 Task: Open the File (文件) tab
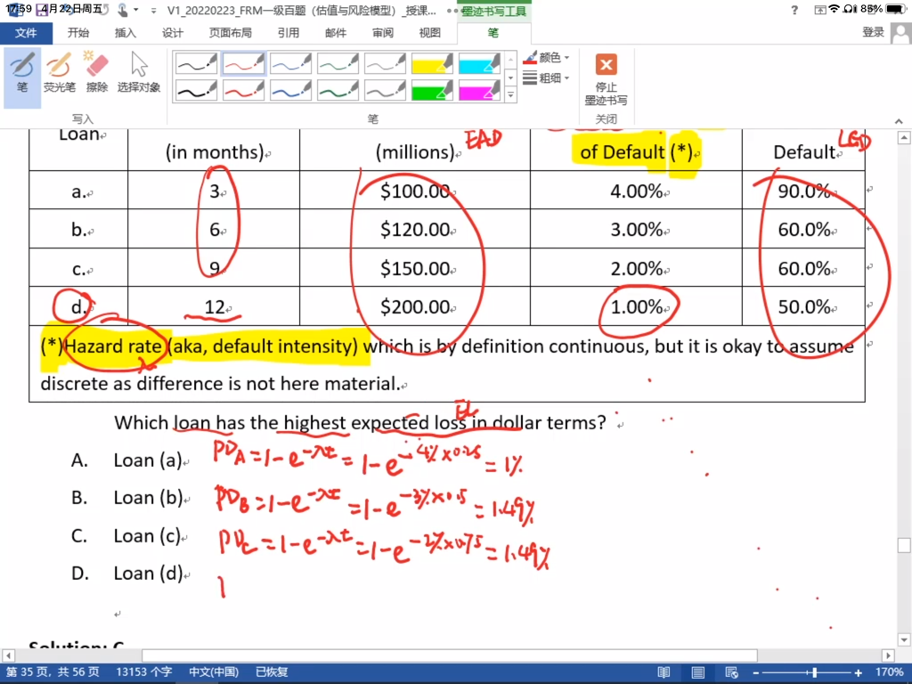26,33
